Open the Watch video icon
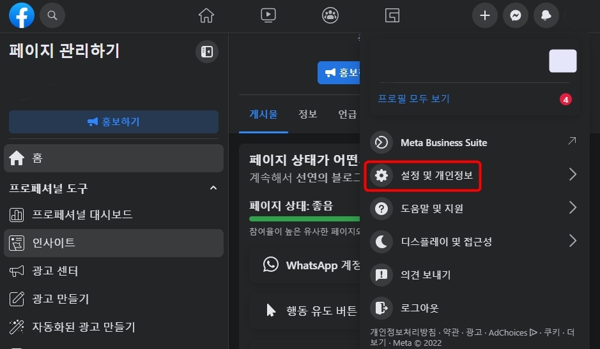Screen dimensions: 600x349 tap(268, 15)
